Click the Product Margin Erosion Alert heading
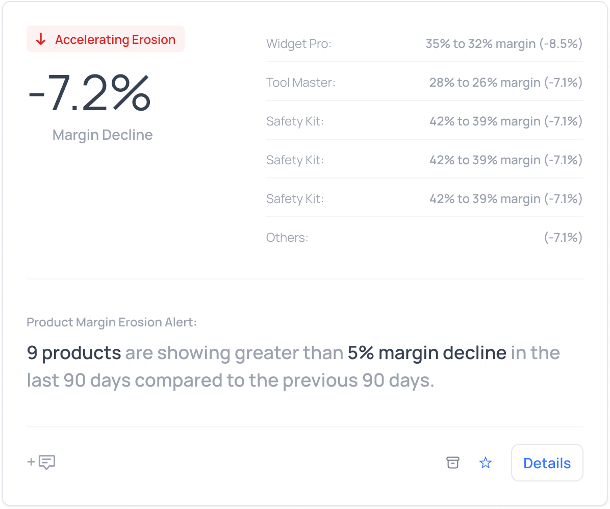 tap(112, 322)
